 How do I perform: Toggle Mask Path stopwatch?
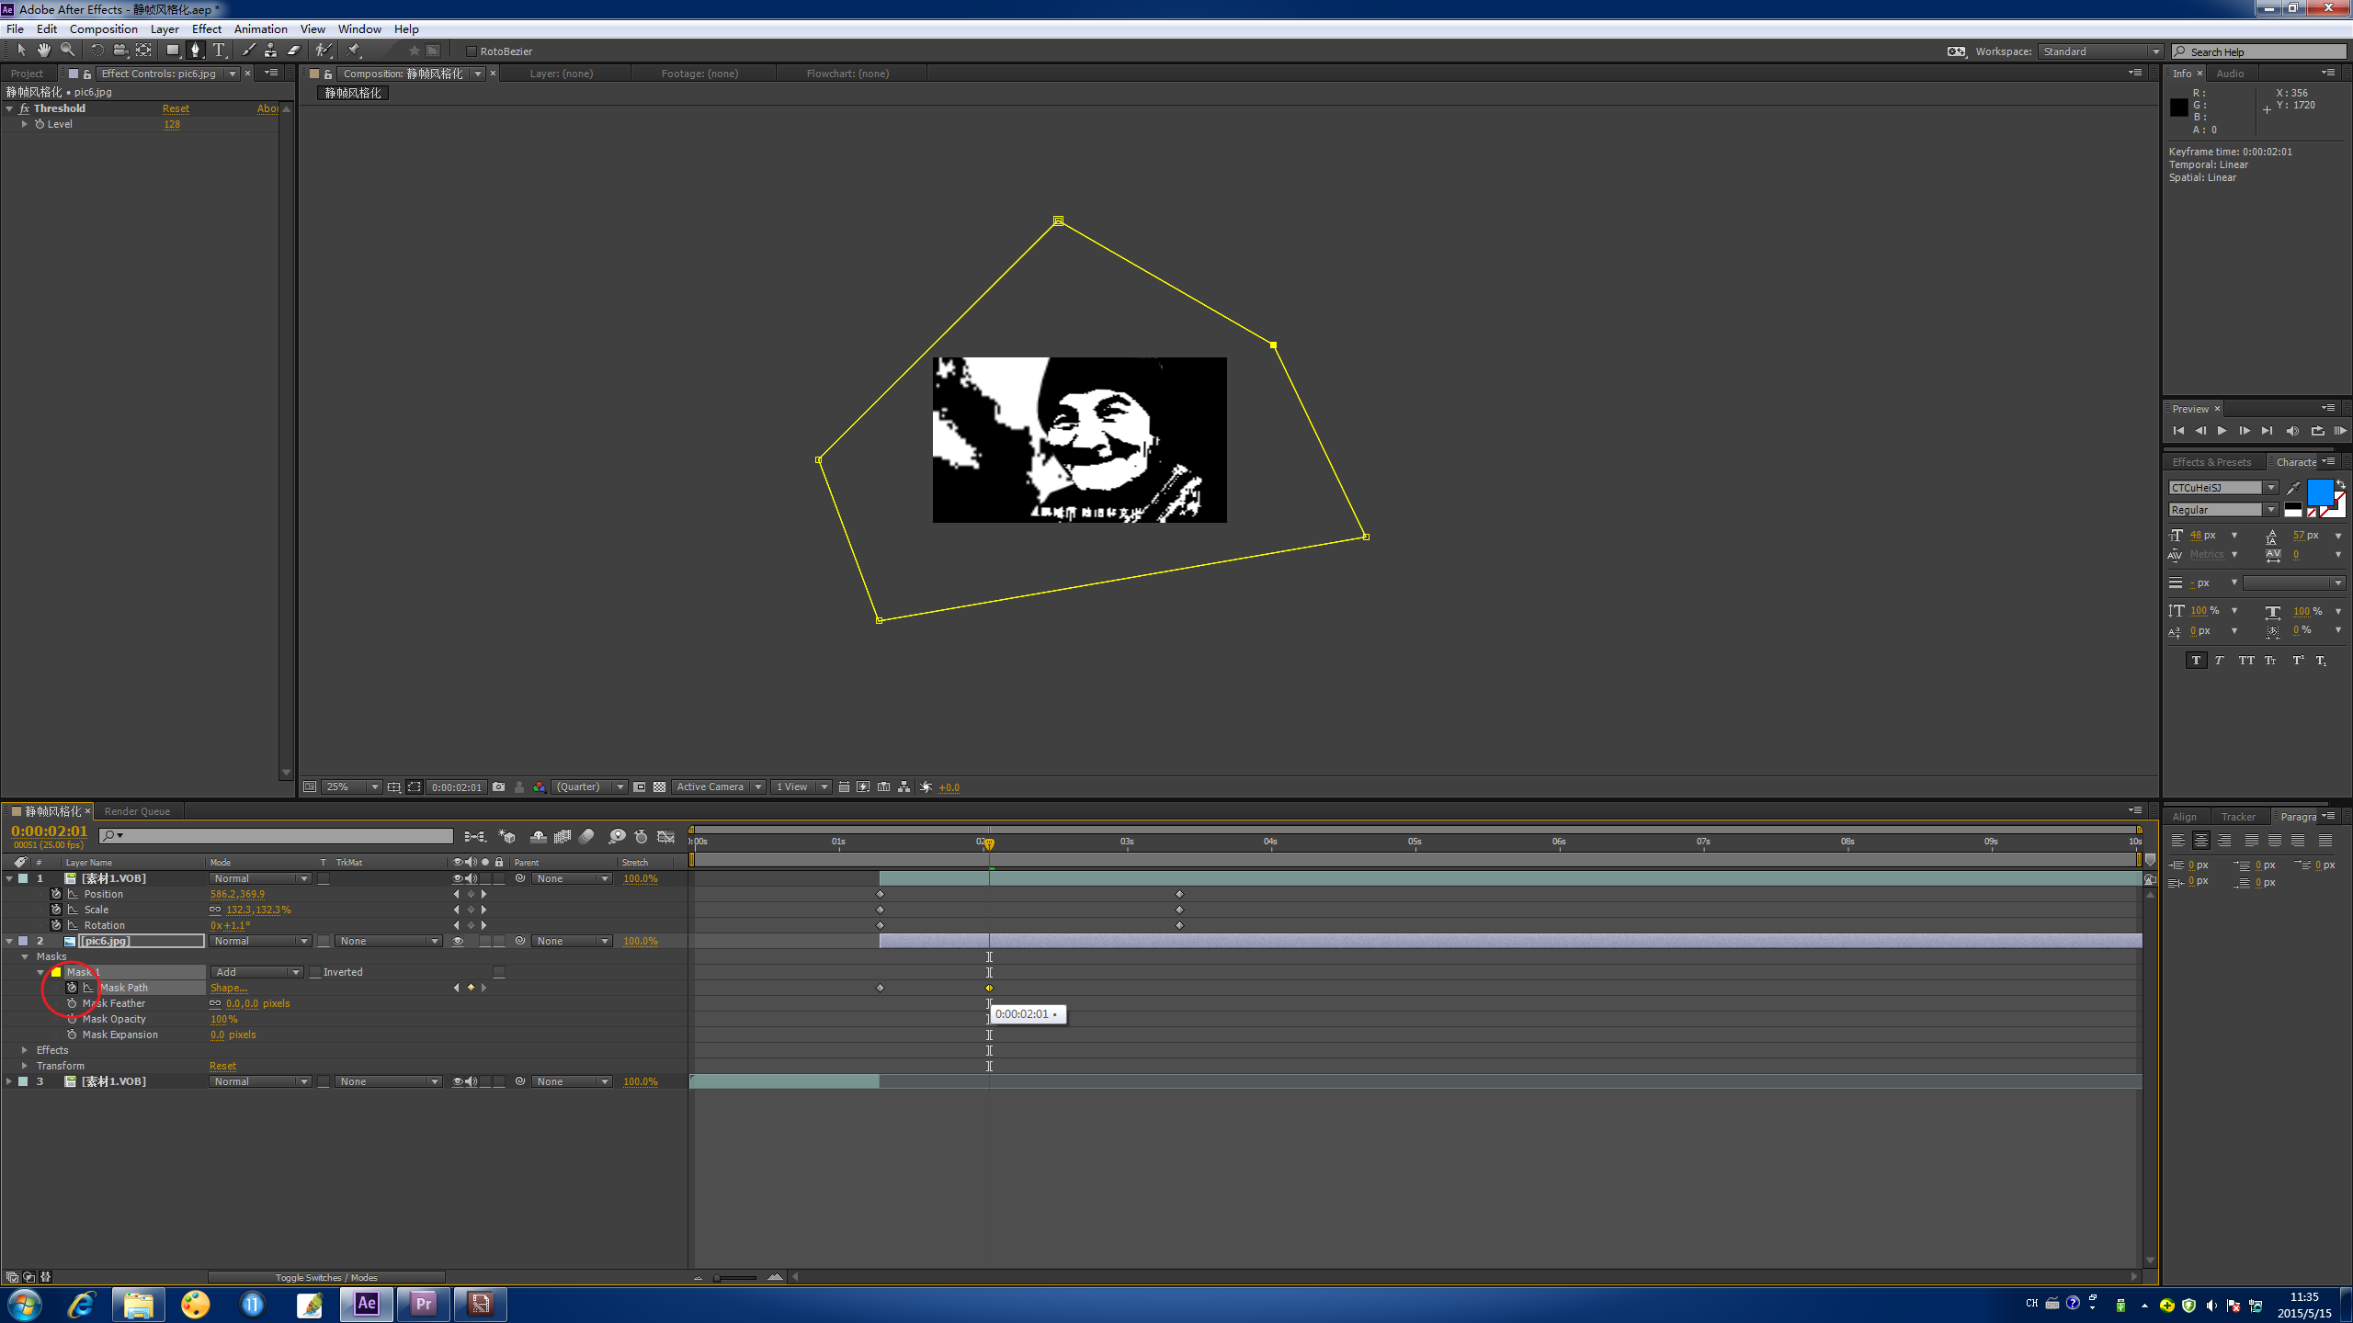coord(72,988)
